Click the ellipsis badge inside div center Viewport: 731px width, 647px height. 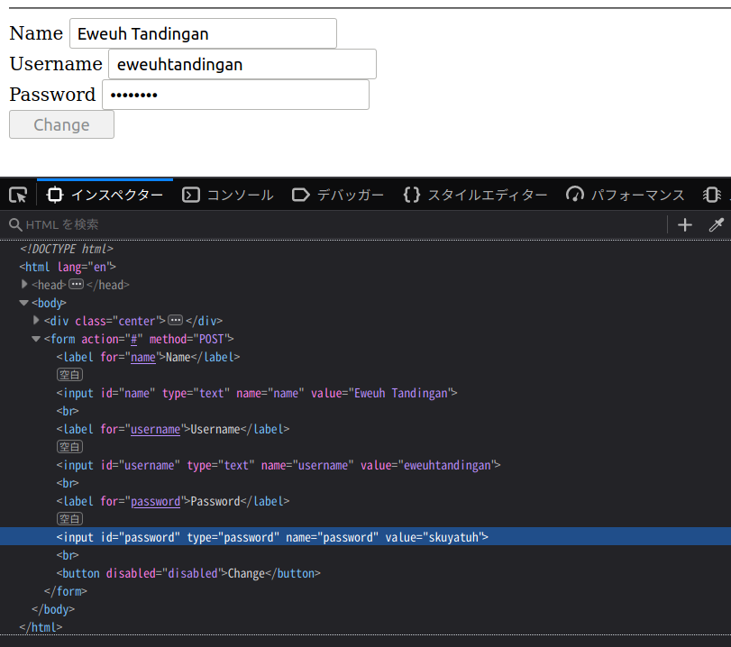pos(175,320)
